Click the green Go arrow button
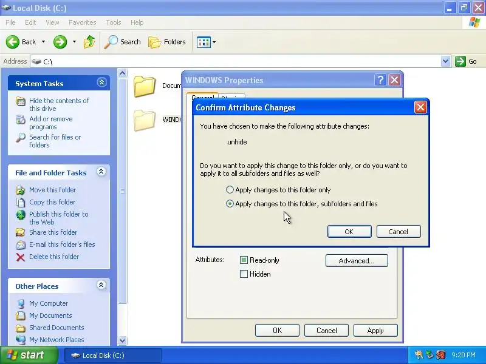Viewport: 486px width, 364px height. click(x=460, y=61)
